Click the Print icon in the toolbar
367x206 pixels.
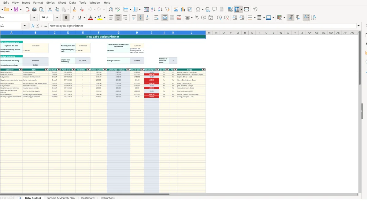coord(34,9)
